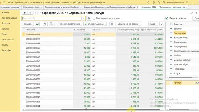Image resolution: width=199 pixels, height=112 pixels.
Task: Click quantity cell 63,000
Action: click(82, 66)
